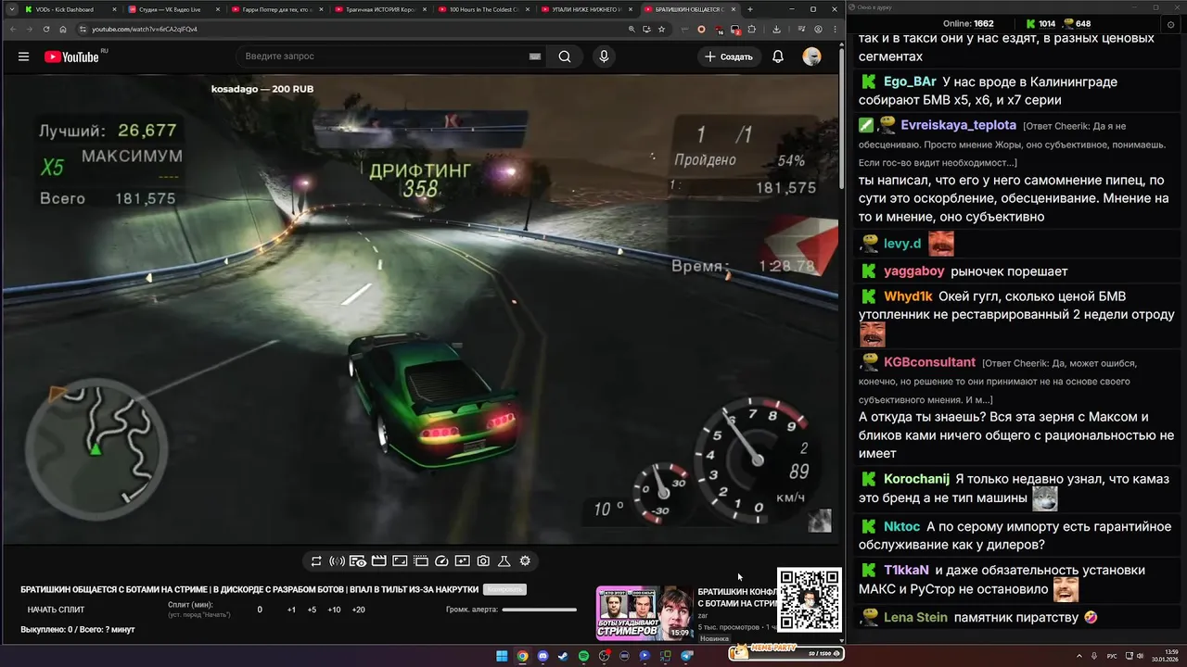Click the Создать create button
1187x667 pixels.
[729, 57]
